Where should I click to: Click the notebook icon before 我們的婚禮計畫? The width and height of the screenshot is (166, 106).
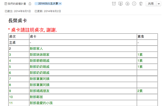(x=6, y=4)
